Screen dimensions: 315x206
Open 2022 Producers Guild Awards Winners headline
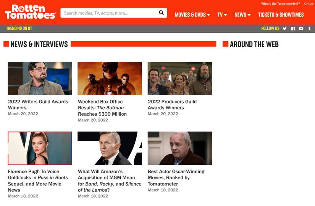coord(172,105)
